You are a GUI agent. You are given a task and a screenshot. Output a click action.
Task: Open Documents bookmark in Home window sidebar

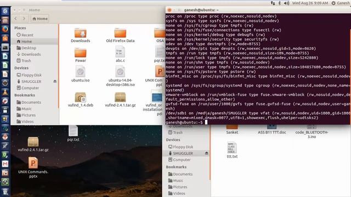tap(29, 102)
